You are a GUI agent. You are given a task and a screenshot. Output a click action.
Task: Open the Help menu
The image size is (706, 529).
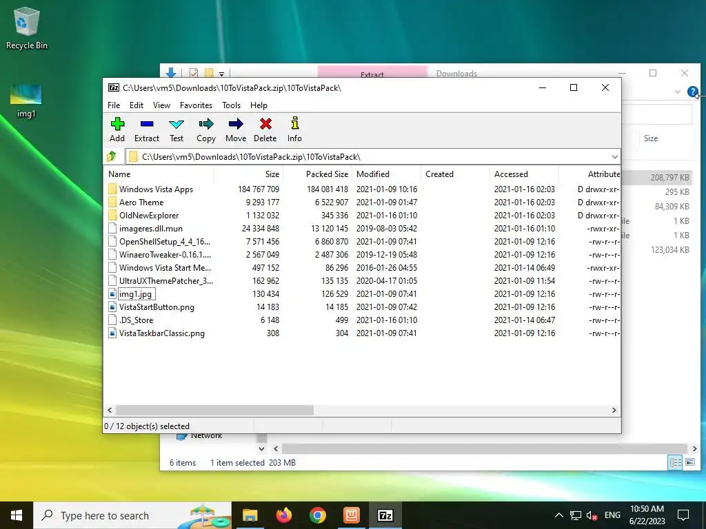(259, 105)
